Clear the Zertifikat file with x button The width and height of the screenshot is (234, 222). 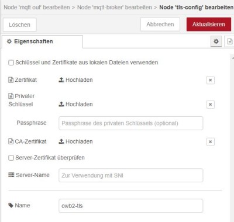211,80
